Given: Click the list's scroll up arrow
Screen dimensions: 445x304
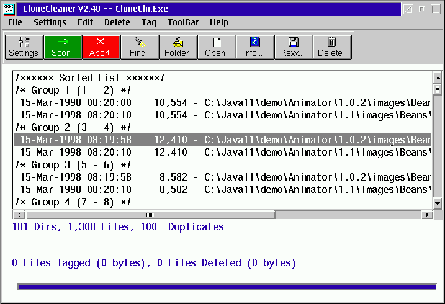Looking at the screenshot, I should coord(438,78).
